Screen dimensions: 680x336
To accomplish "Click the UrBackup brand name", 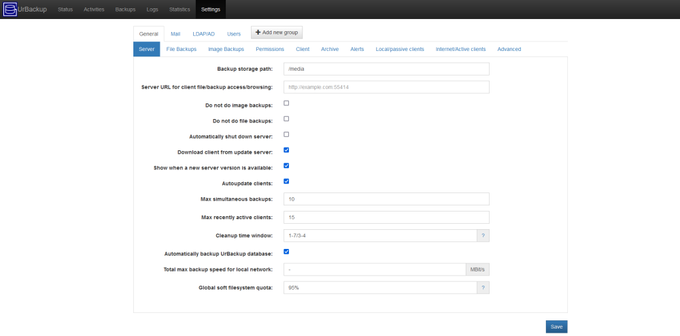I will click(32, 10).
